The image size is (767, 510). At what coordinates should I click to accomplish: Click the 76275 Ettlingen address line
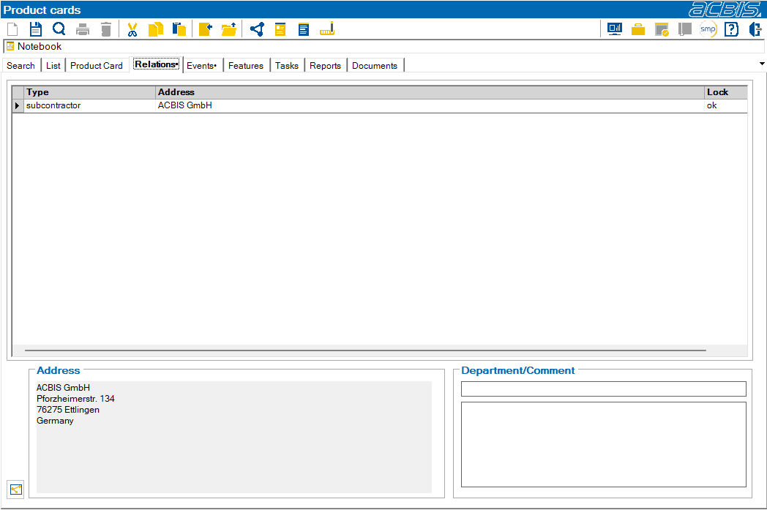click(68, 410)
